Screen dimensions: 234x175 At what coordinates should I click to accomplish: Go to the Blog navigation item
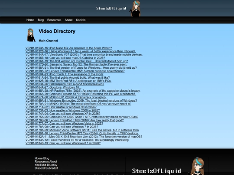[x=41, y=20]
